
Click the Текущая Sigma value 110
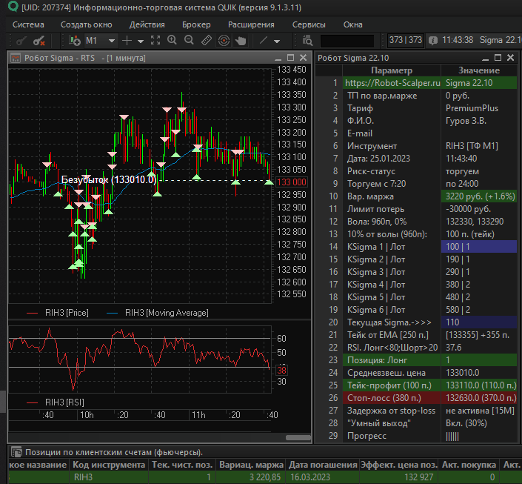click(479, 322)
